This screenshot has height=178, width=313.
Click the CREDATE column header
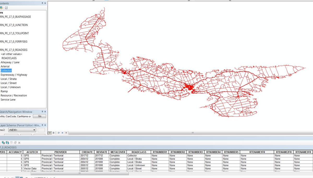coord(87,152)
